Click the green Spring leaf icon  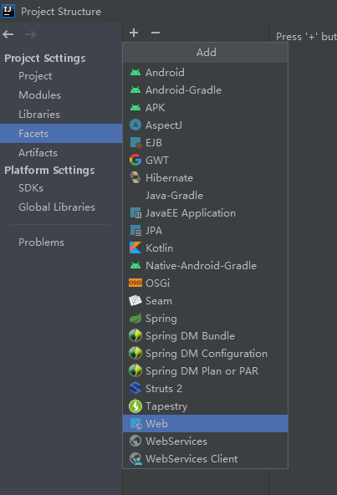(x=135, y=319)
